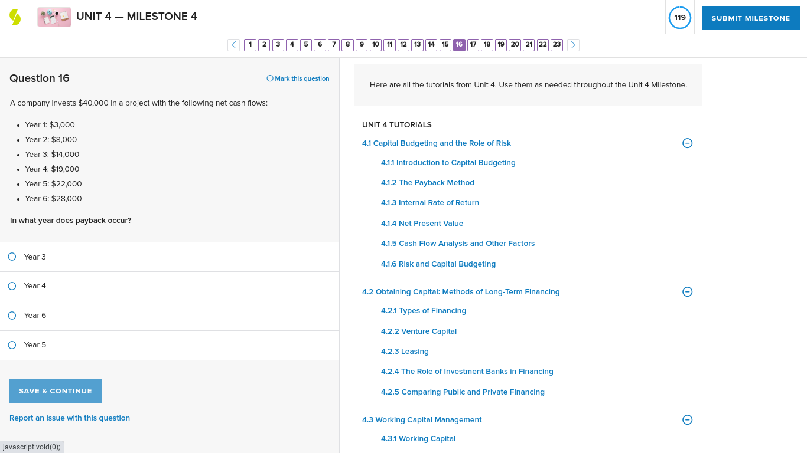Click the previous page arrow

[x=233, y=44]
